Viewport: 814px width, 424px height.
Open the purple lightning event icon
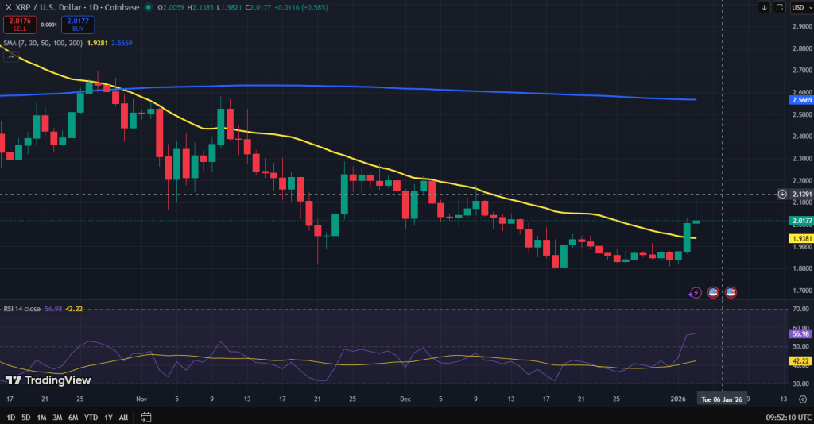pos(695,293)
